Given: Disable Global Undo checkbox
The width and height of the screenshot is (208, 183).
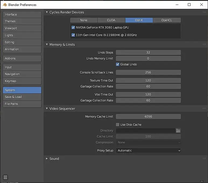Looking at the screenshot, I should point(118,64).
